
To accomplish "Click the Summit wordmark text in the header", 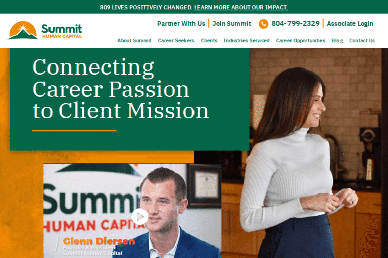I will tap(62, 29).
